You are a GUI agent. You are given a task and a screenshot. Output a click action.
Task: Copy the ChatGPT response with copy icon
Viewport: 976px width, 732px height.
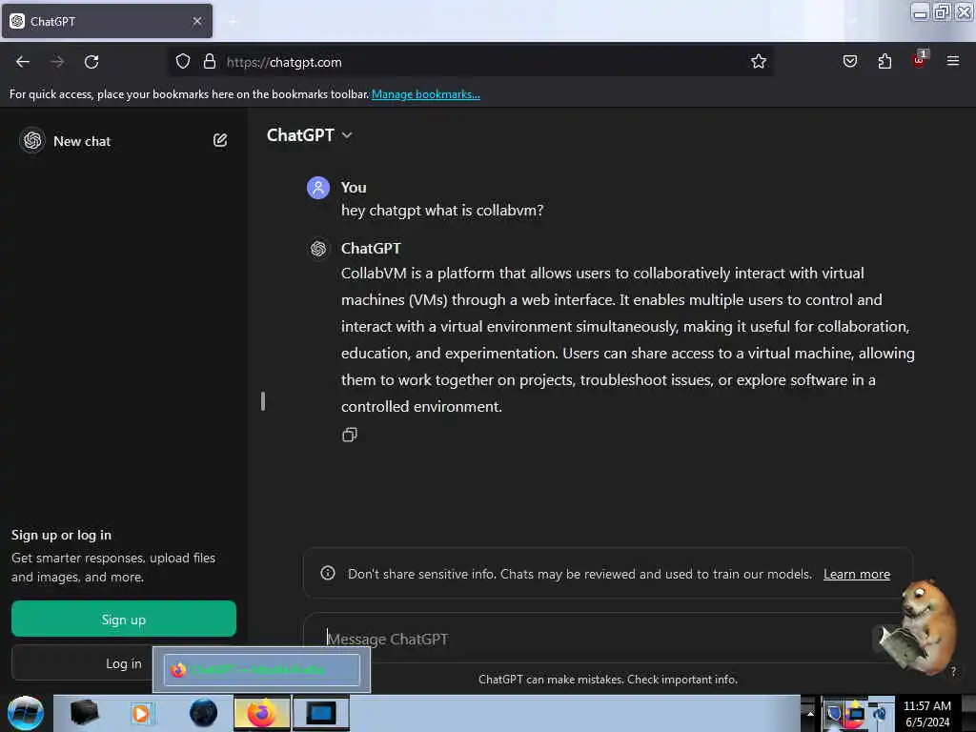(350, 435)
